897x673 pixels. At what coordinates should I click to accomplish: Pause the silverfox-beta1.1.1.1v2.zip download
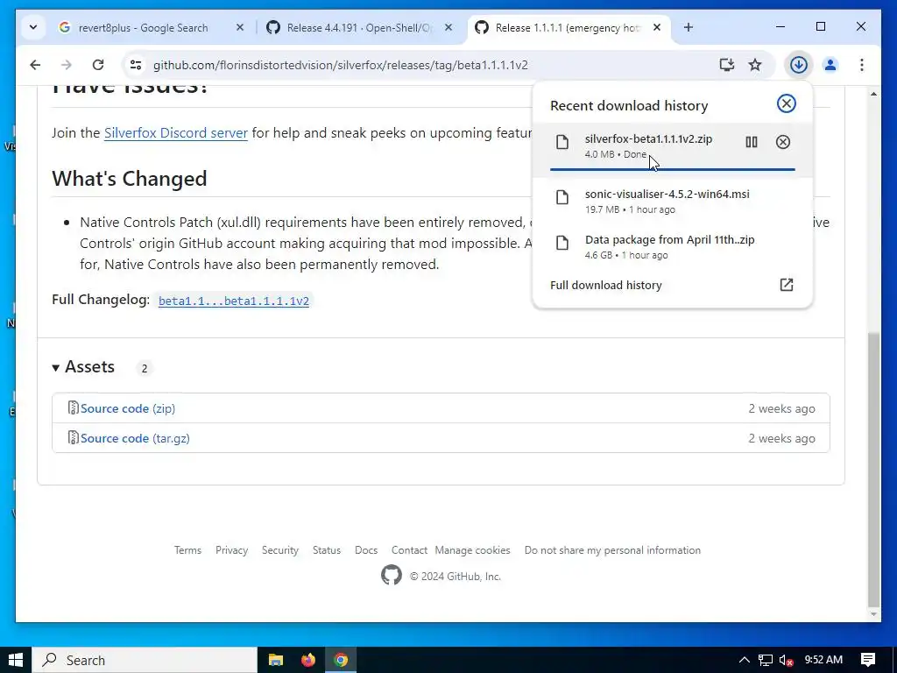click(751, 142)
